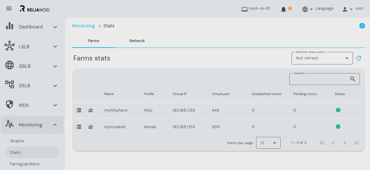Click the Monitoring pulse icon
Screen dimensions: 370x170
10,124
